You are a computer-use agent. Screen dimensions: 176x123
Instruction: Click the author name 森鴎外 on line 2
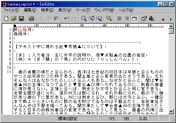[x=20, y=34]
